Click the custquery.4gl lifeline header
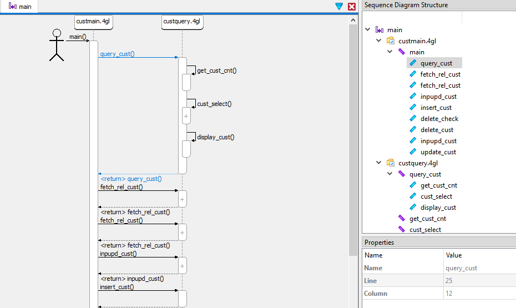 (182, 22)
